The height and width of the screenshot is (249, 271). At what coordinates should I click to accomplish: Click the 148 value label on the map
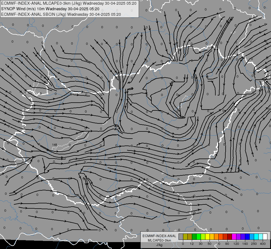55,145
